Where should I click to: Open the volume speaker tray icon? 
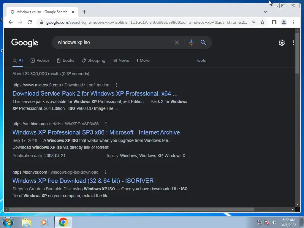(x=274, y=222)
